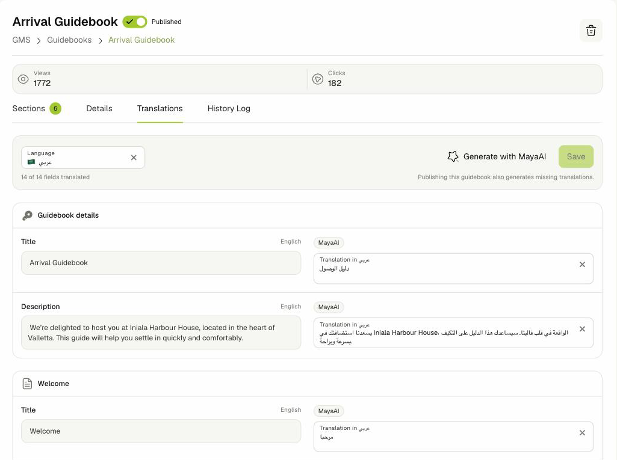617x460 pixels.
Task: Click the MayaAI badge above title translation
Action: click(329, 242)
